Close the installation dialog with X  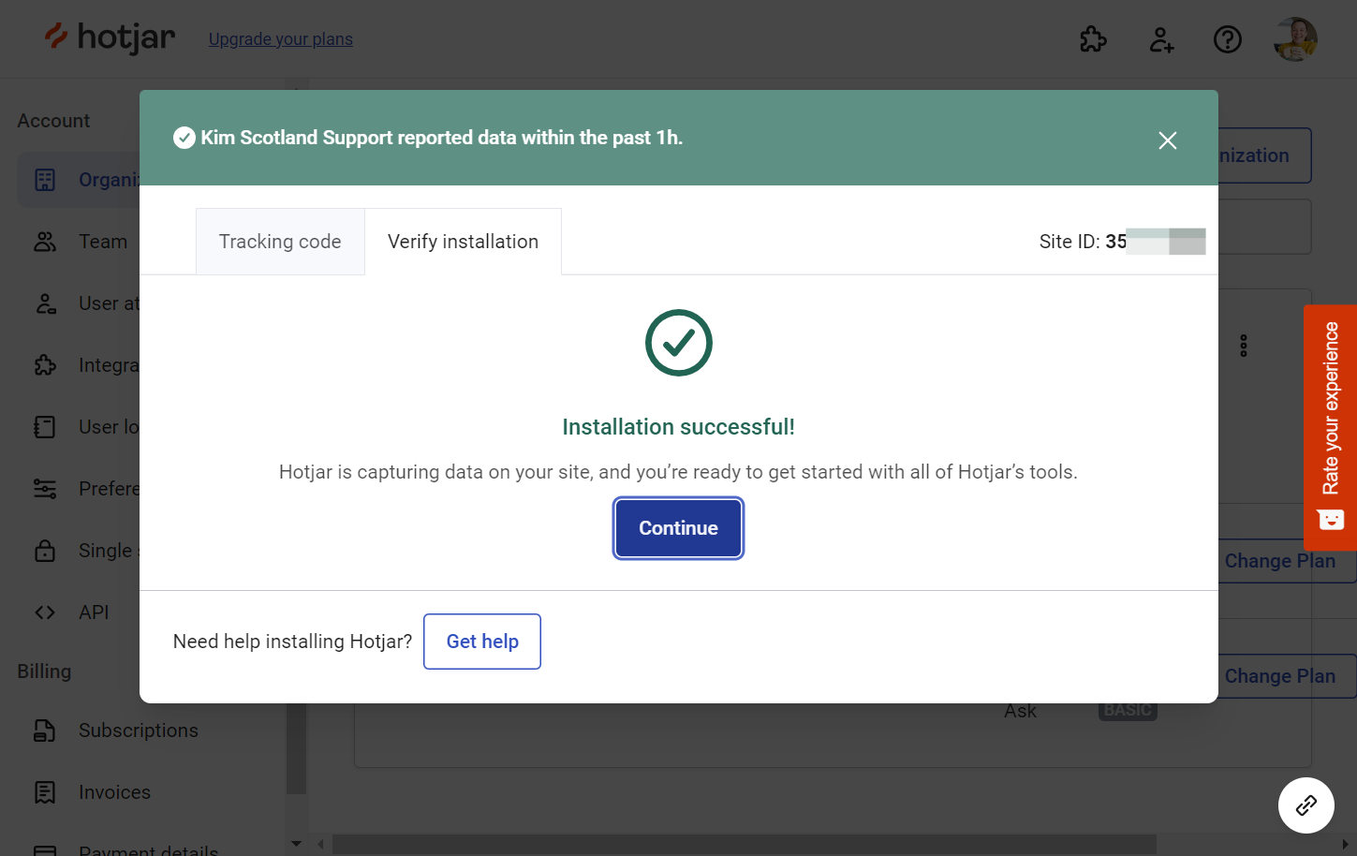click(x=1167, y=140)
